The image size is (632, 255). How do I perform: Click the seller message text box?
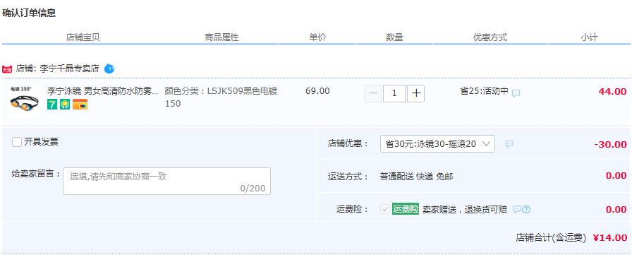167,181
